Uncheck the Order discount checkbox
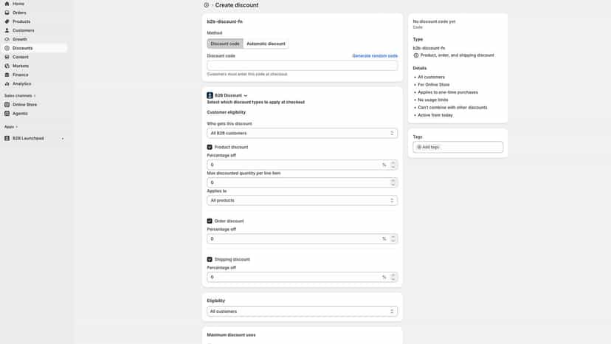Screen dimensions: 611x344 [x=210, y=221]
